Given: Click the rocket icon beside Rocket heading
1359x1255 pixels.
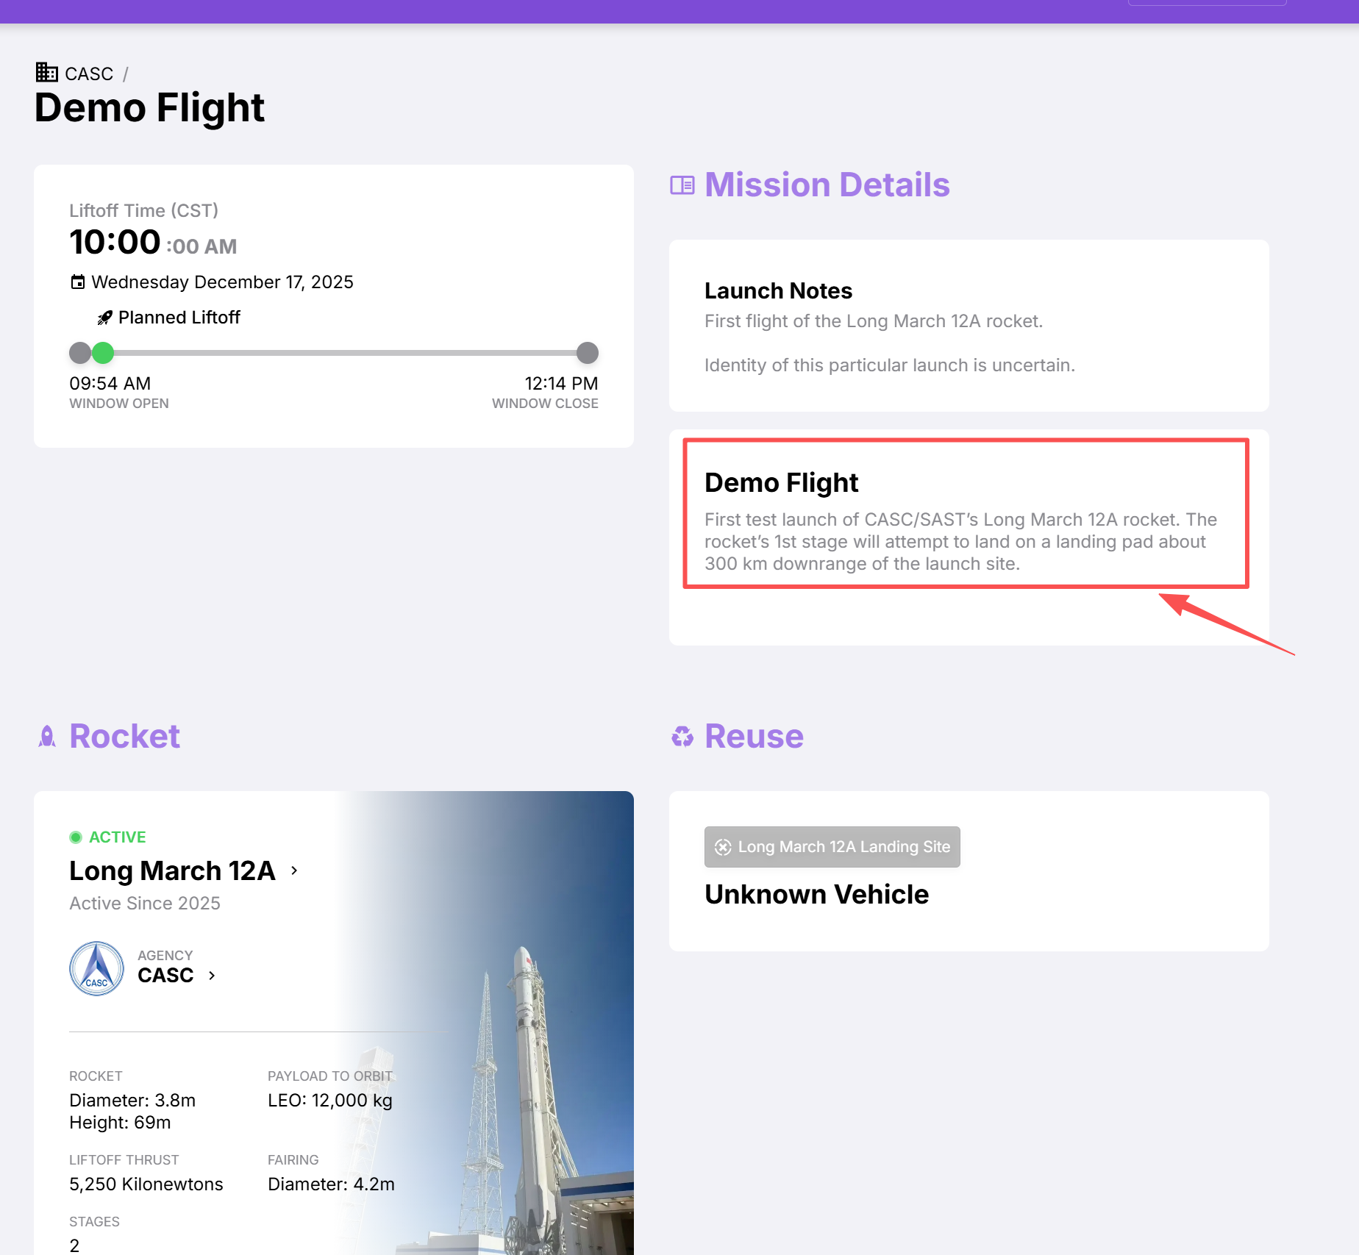Looking at the screenshot, I should [47, 737].
